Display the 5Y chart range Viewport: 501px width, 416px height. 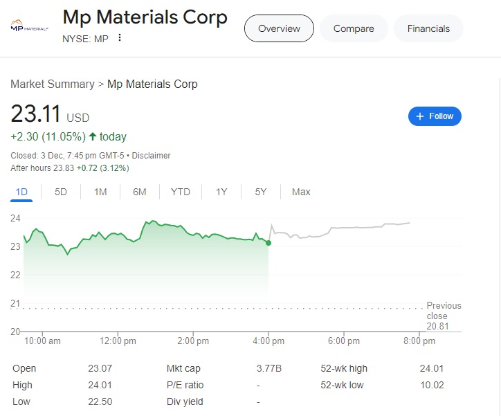(x=261, y=192)
